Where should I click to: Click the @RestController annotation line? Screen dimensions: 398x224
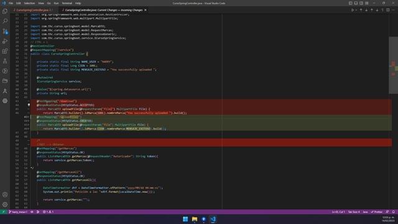[x=42, y=46]
